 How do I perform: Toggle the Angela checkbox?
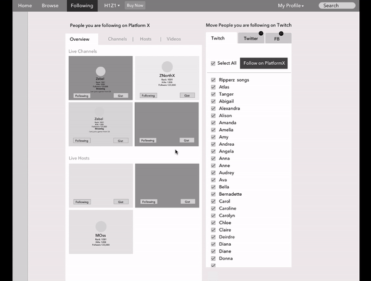click(x=213, y=151)
